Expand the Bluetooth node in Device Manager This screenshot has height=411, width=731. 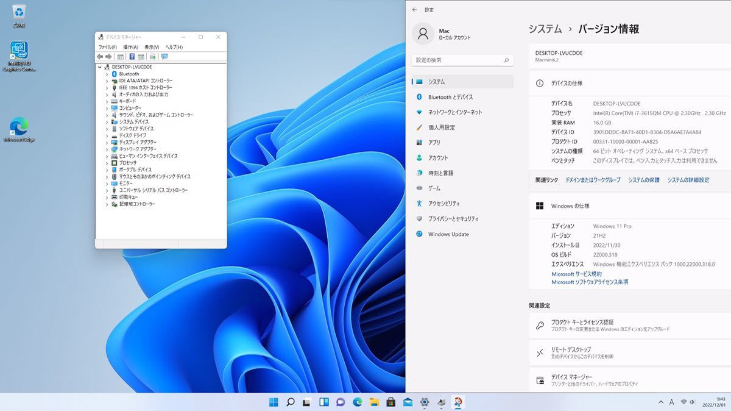[107, 74]
